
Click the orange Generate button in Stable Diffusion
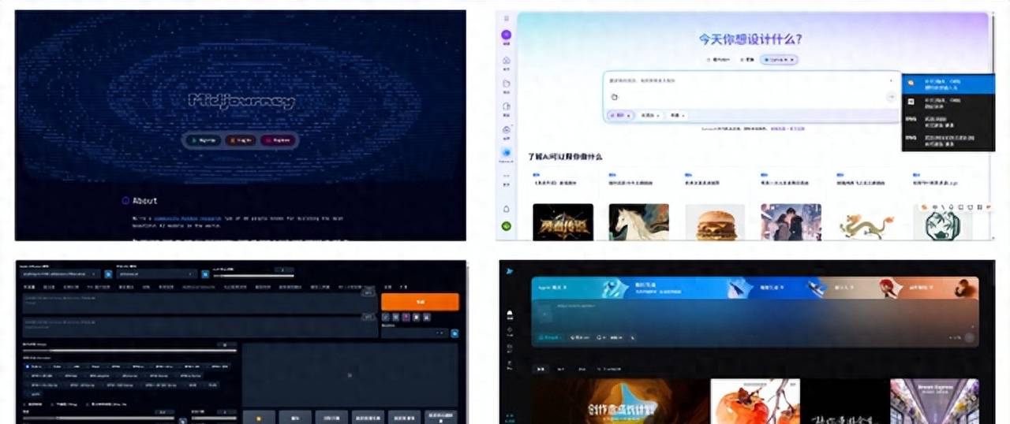pyautogui.click(x=420, y=302)
